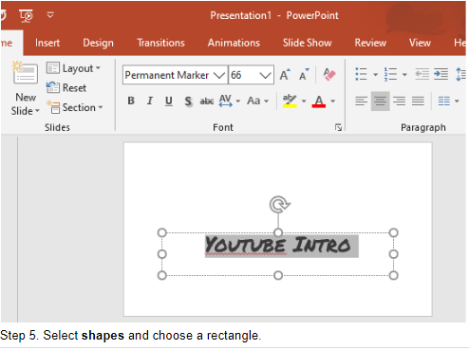Click the bulleted list icon
Image resolution: width=469 pixels, height=350 pixels.
coord(361,74)
